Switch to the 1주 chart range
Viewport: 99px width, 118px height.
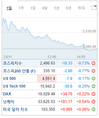pos(21,8)
